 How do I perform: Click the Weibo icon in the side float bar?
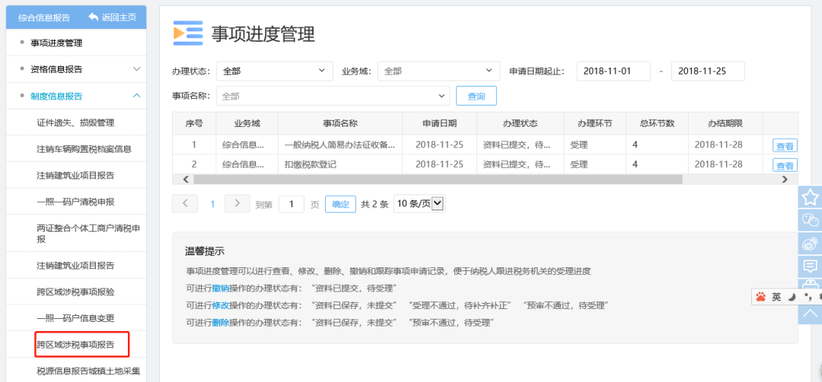click(811, 243)
